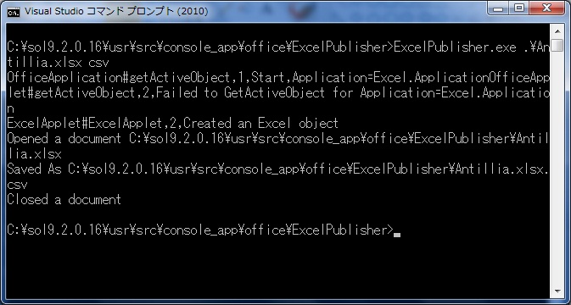Click the blinking cursor after the last prompt
Screen dimensions: 571x305
397,235
